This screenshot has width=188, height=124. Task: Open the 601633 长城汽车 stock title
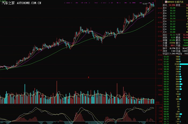pyautogui.click(x=175, y=2)
